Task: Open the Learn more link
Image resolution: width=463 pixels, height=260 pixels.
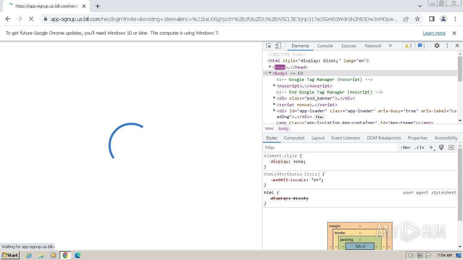Action: pos(434,33)
